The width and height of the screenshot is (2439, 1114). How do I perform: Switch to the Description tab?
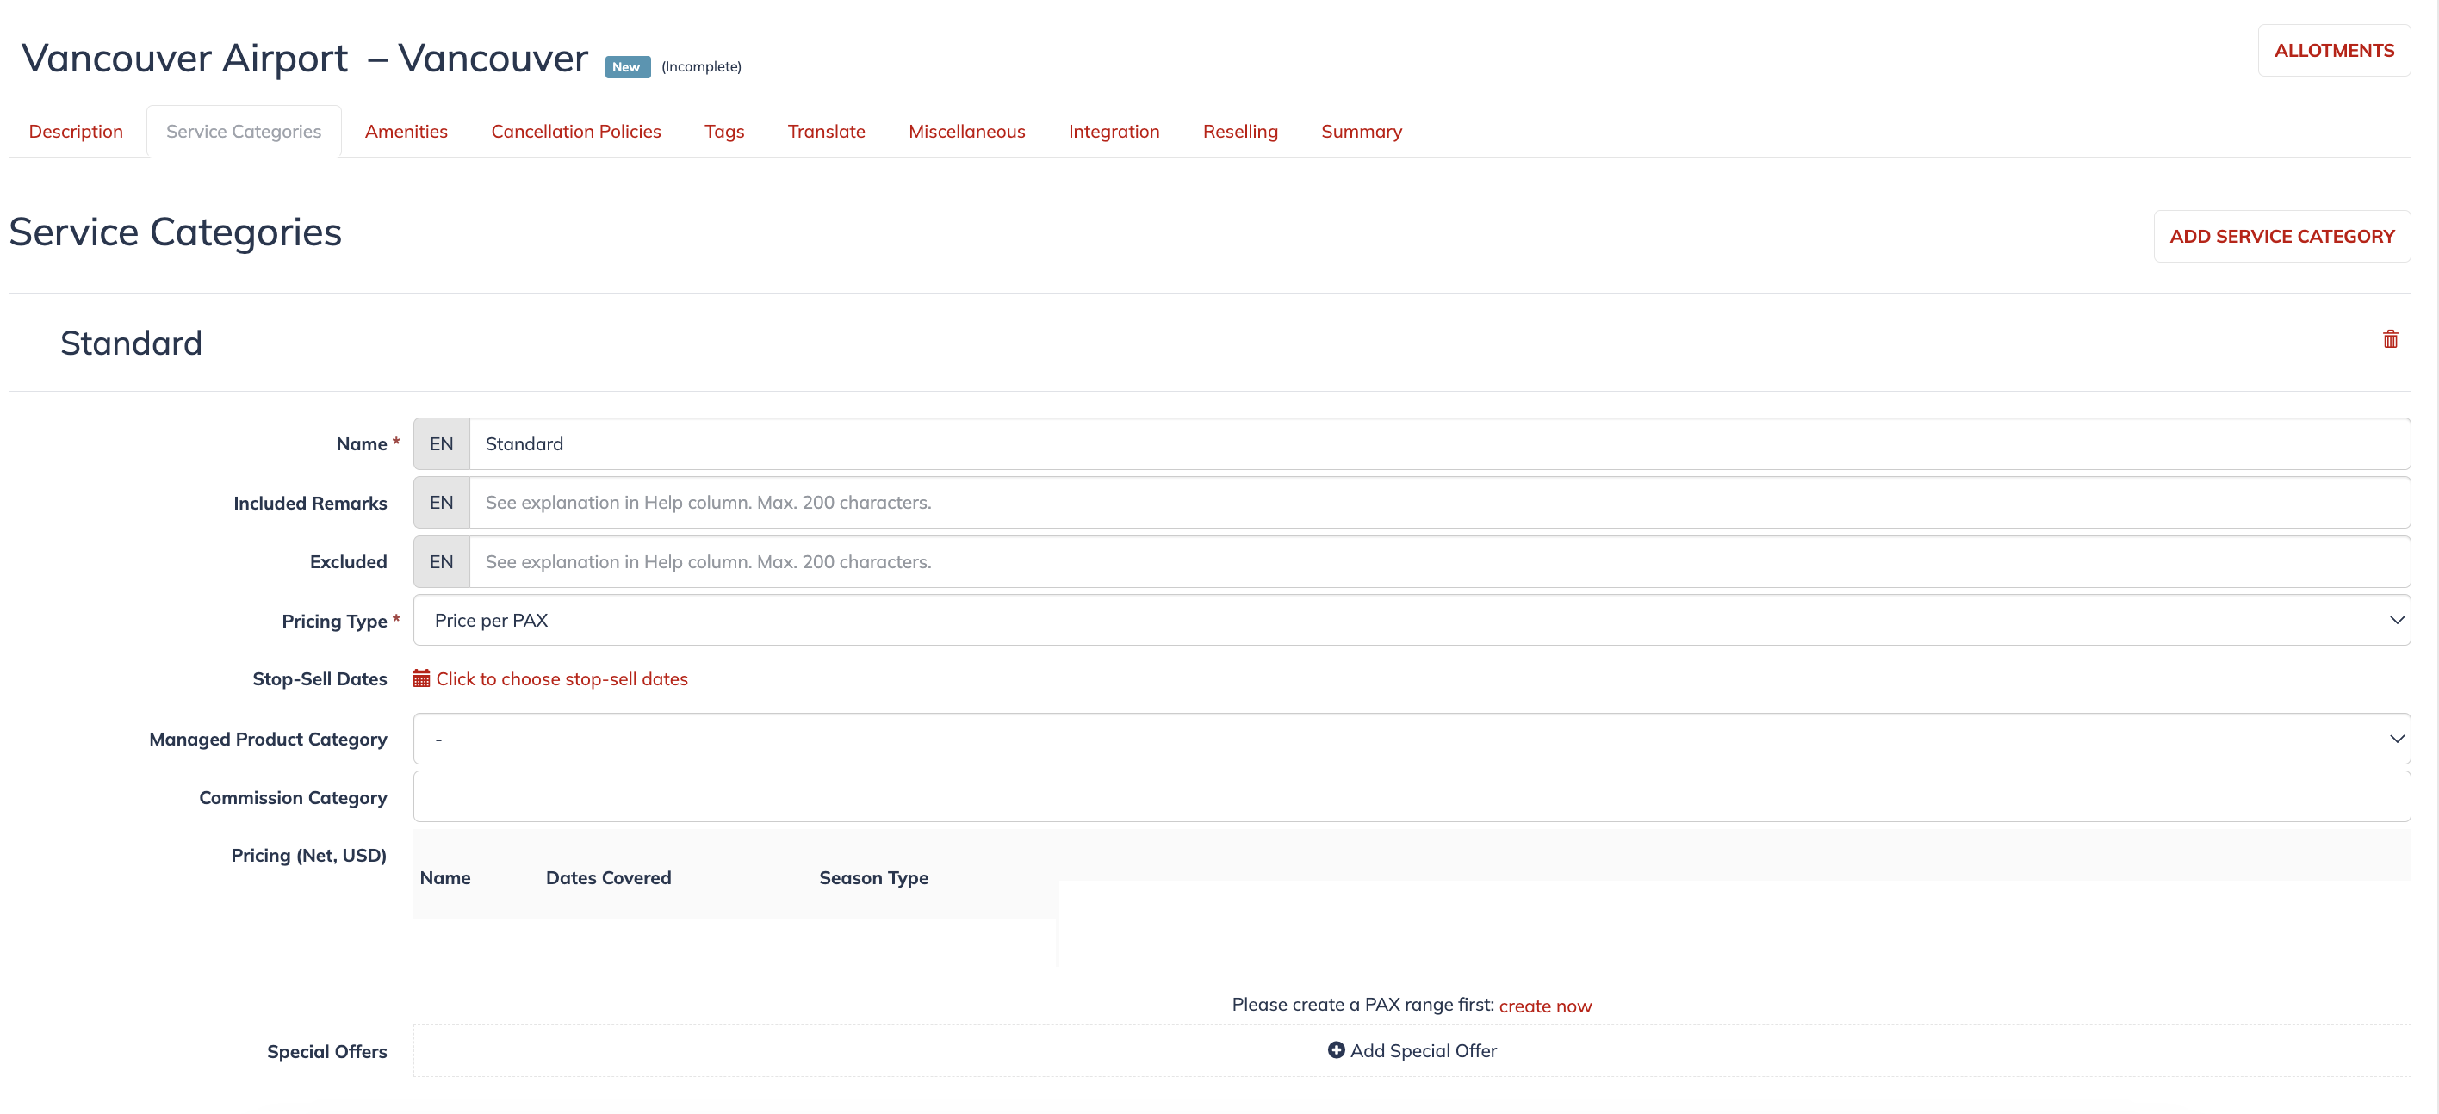pos(76,132)
